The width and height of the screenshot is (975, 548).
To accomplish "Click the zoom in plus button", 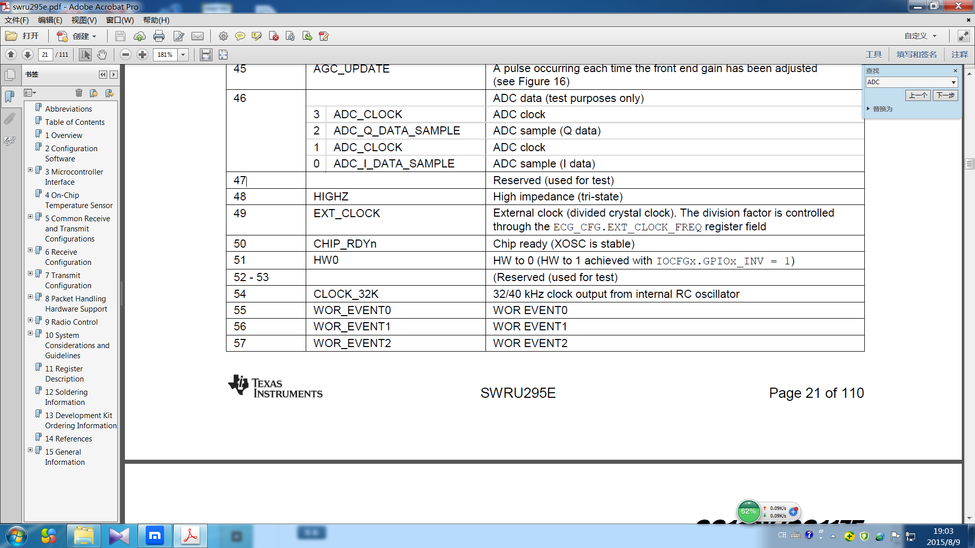I will click(143, 54).
